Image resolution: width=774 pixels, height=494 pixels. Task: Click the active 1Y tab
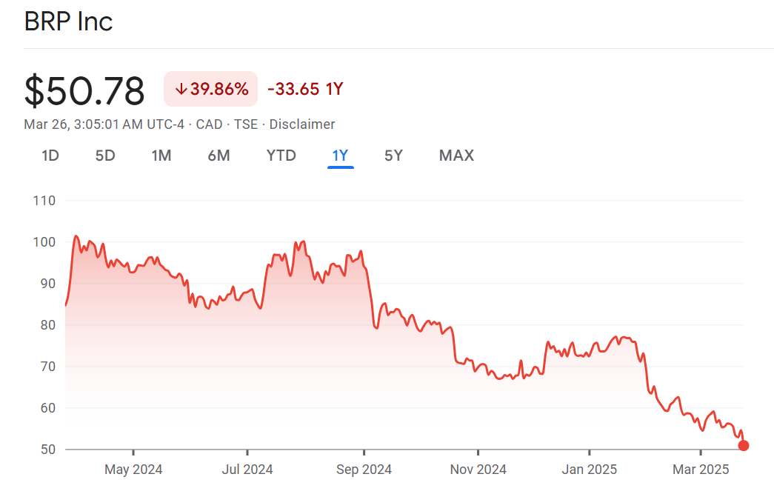coord(340,156)
